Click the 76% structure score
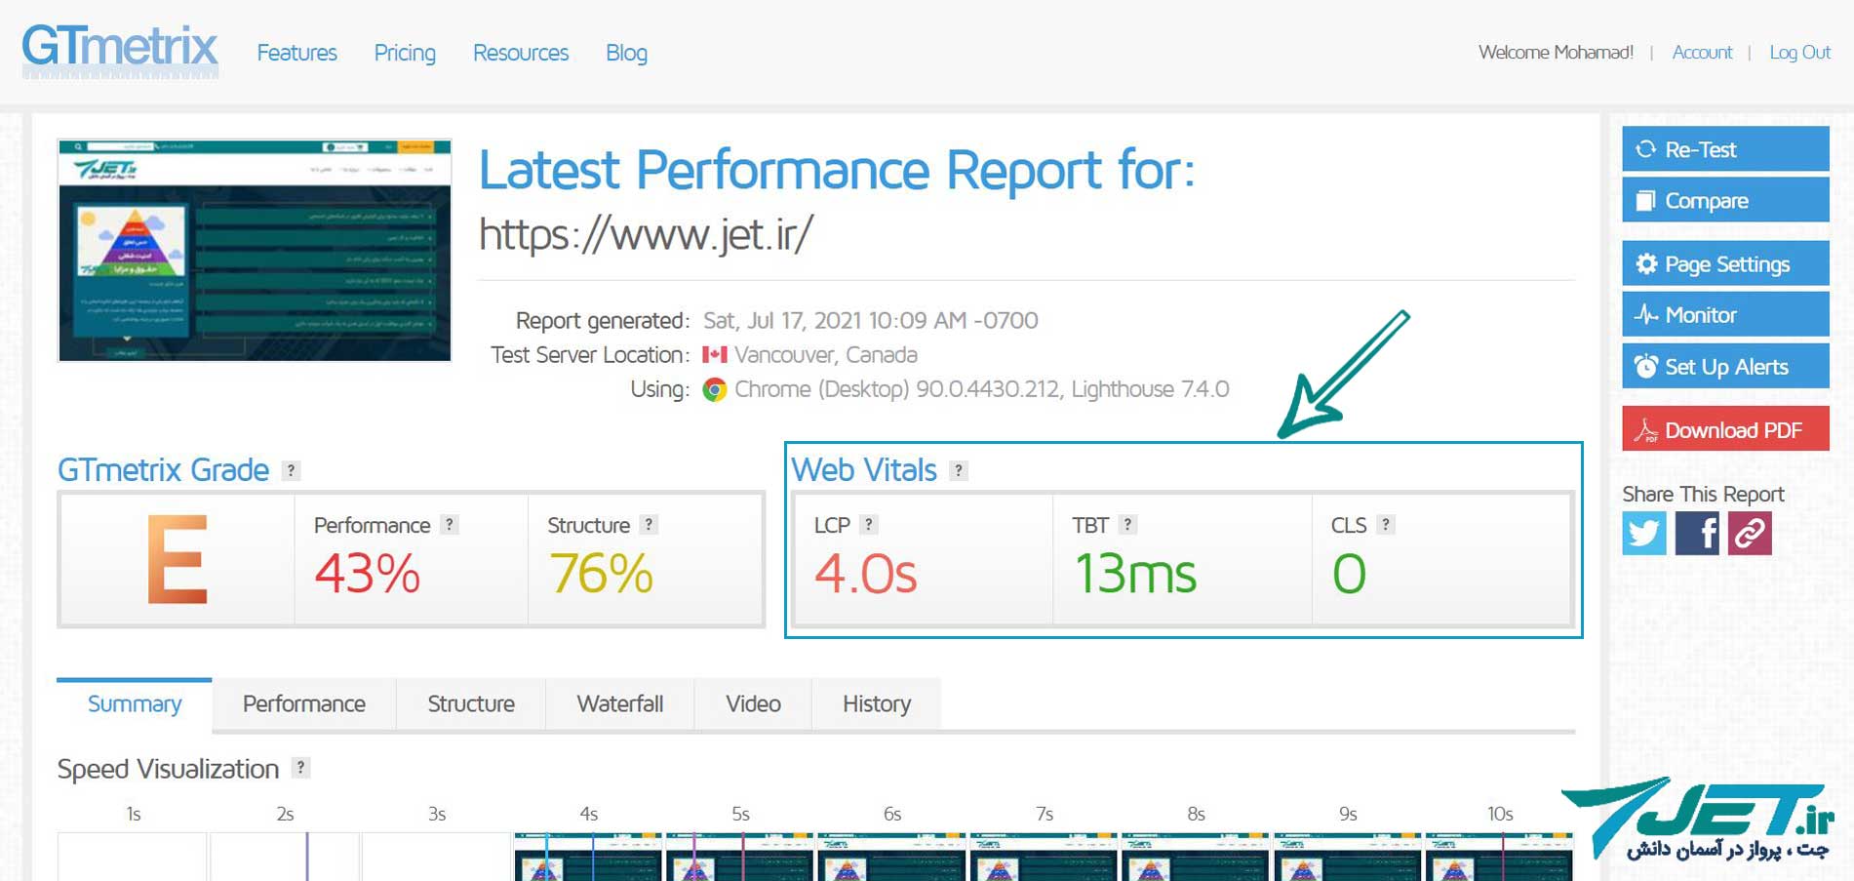Image resolution: width=1854 pixels, height=881 pixels. pyautogui.click(x=601, y=574)
